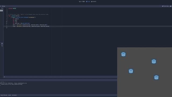Click the 'OS.get_datetime()' call
The width and height of the screenshot is (172, 97).
point(25,23)
